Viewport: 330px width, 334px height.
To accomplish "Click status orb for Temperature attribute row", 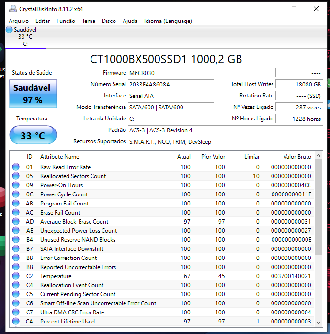I will (16, 276).
